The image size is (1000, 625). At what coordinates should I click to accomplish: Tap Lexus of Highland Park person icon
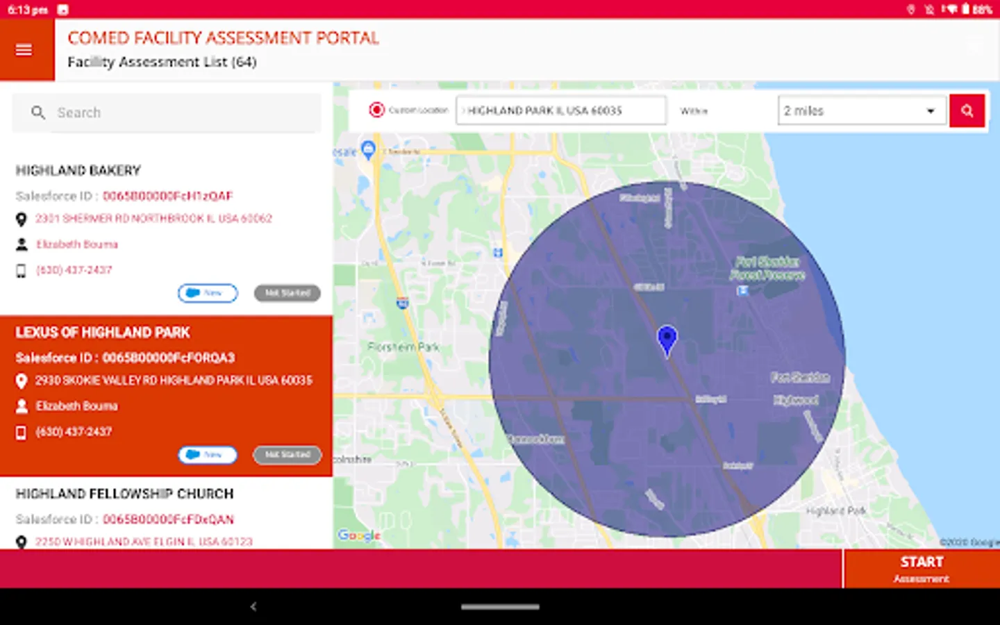(x=22, y=406)
